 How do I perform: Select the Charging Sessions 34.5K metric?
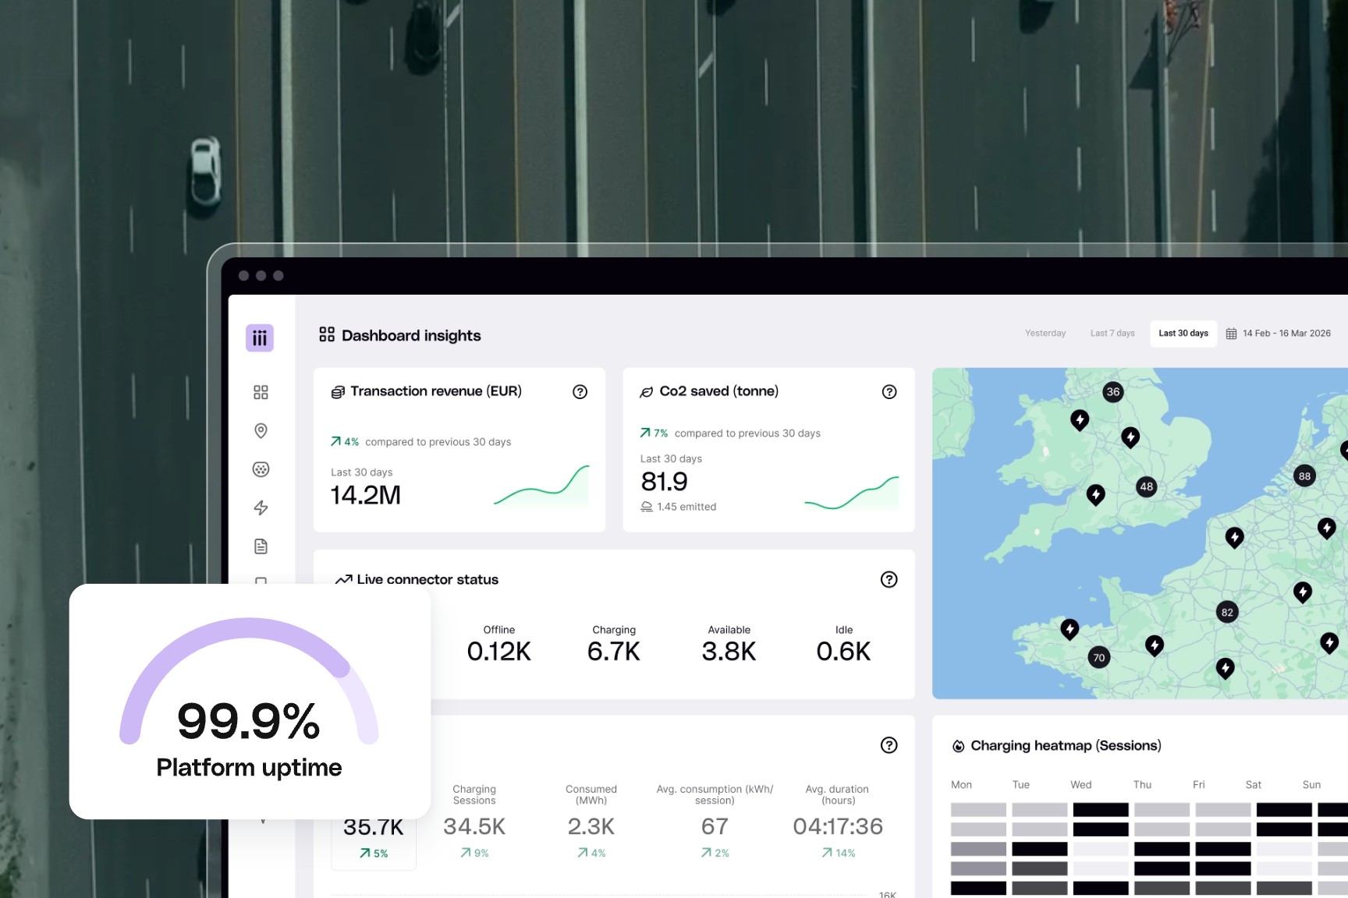[x=474, y=822]
